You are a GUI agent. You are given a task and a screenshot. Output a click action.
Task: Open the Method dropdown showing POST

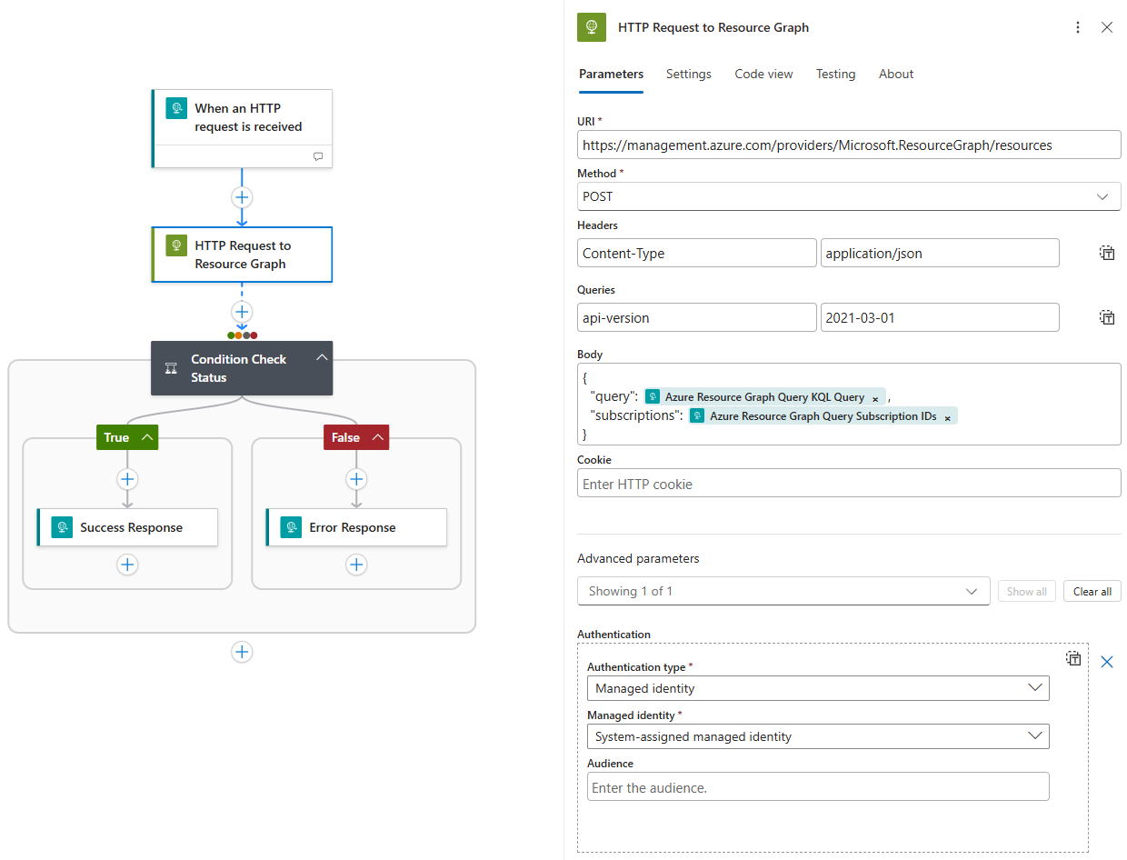(848, 196)
